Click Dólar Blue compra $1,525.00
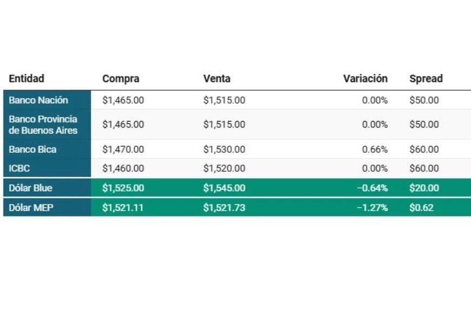This screenshot has height=313, width=471. [x=123, y=188]
